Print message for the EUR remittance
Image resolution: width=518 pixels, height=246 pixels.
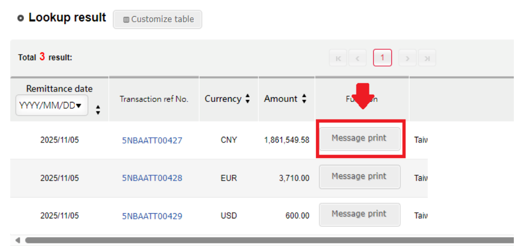(360, 177)
